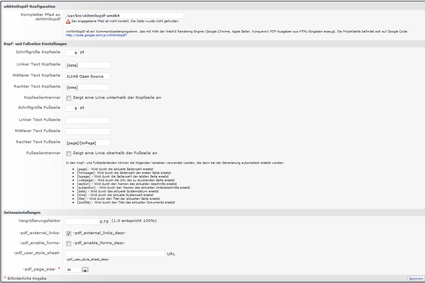Focus the Schriftgröße Fußzeile field
Viewport: 425px width, 283px height.
pyautogui.click(x=72, y=108)
